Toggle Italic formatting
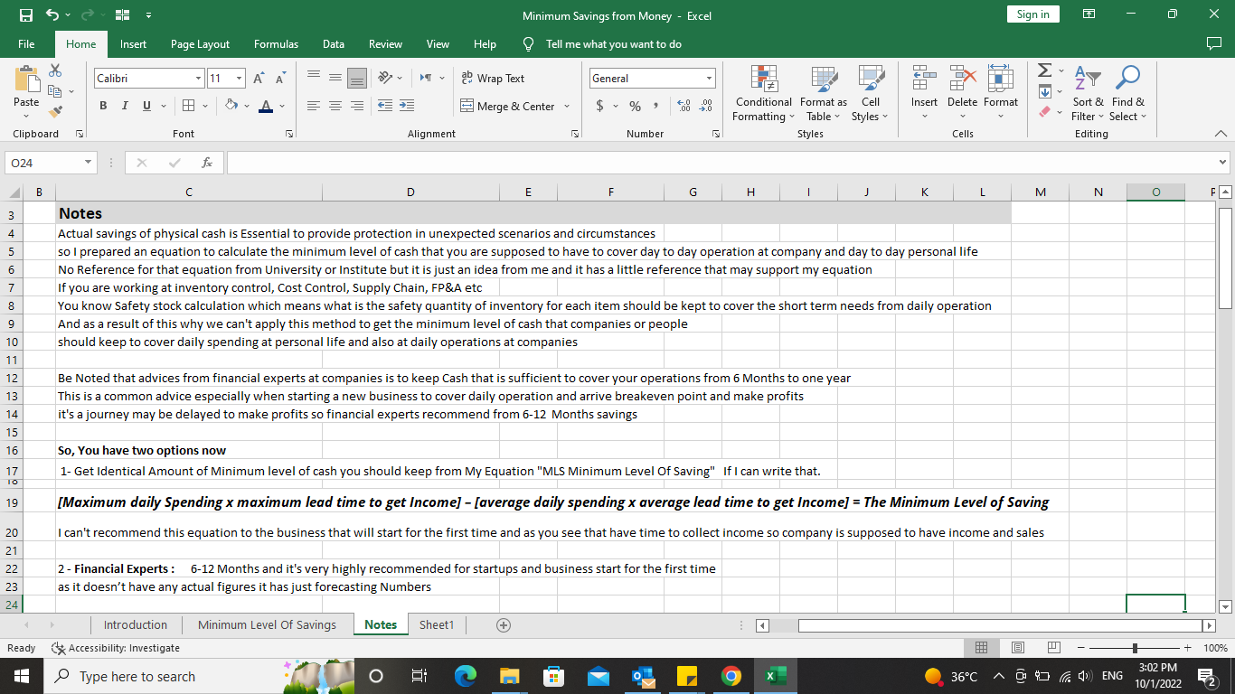 (x=125, y=106)
